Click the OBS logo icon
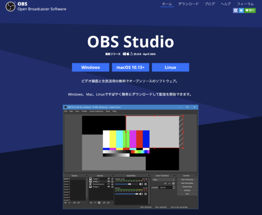The height and width of the screenshot is (215, 262). [x=10, y=7]
